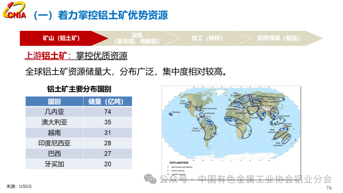Click the Karstic bauxite legend entry

(176, 170)
